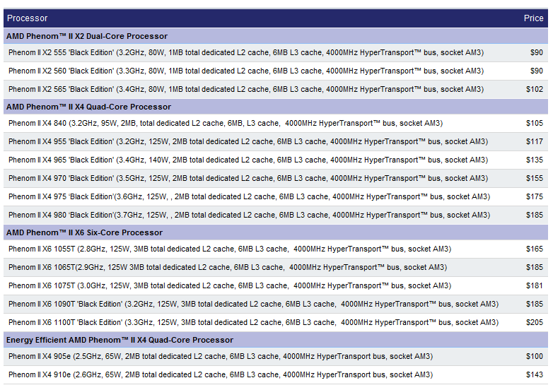Select the Phenom II X4 980 Black Edition row
The width and height of the screenshot is (553, 390).
[x=276, y=215]
